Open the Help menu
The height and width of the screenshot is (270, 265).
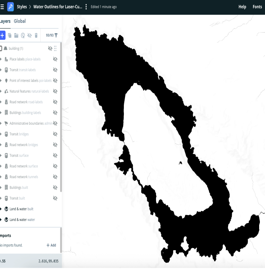point(242,7)
